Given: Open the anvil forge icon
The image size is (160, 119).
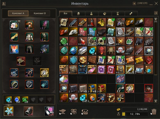Looking at the screenshot, I should (x=63, y=112).
